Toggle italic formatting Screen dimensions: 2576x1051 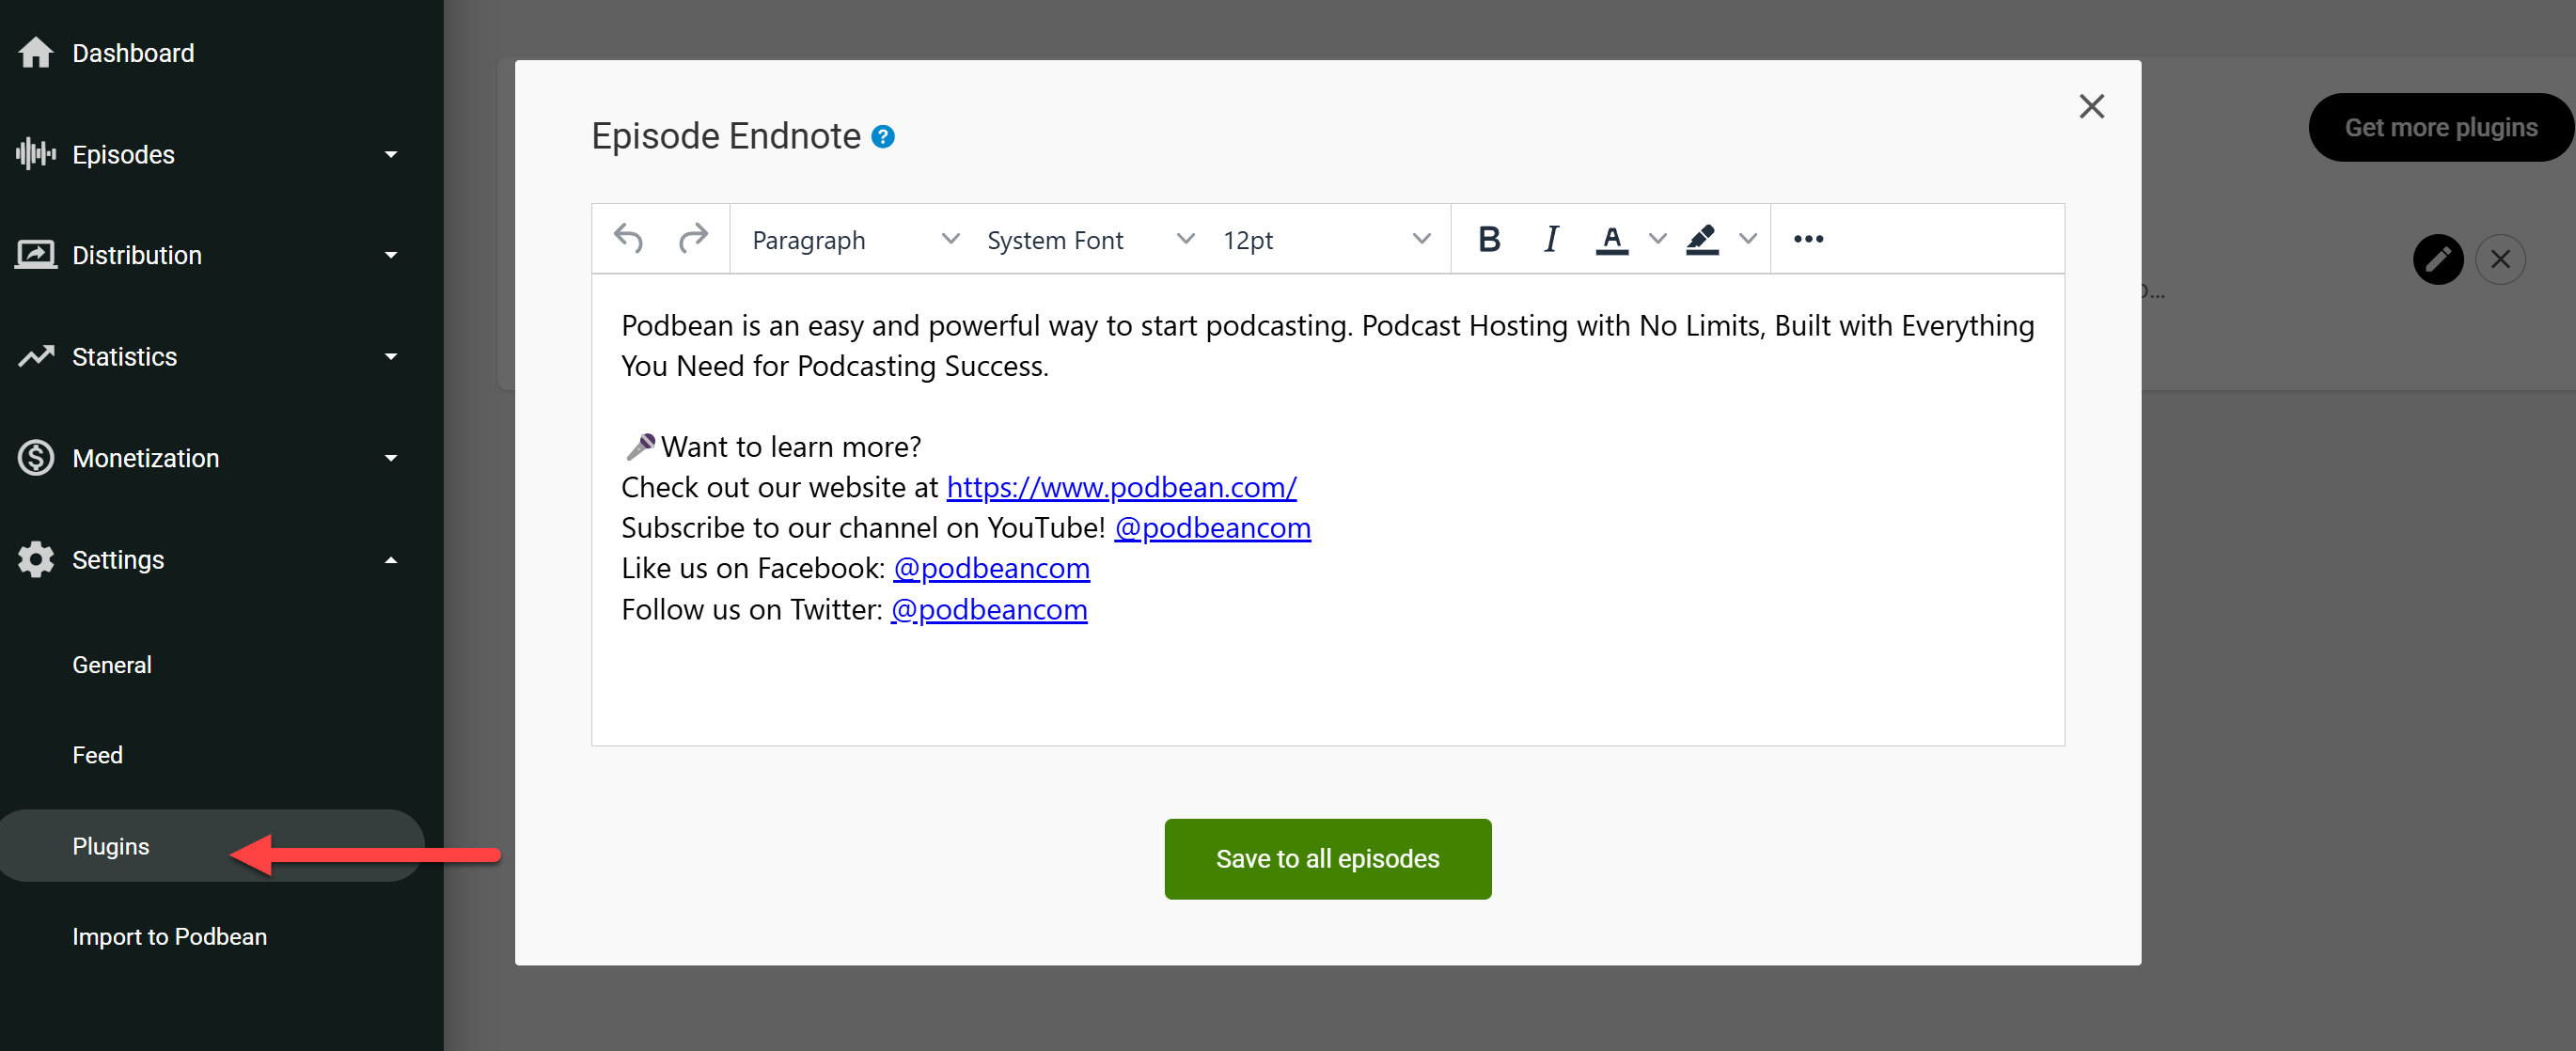1550,239
